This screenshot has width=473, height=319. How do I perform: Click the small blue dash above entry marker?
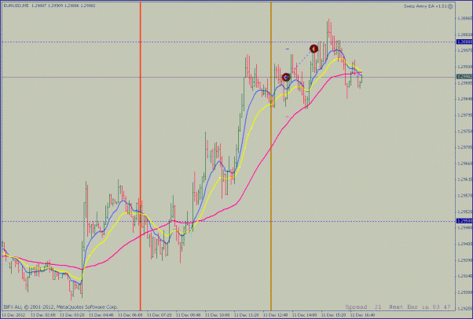pos(288,49)
